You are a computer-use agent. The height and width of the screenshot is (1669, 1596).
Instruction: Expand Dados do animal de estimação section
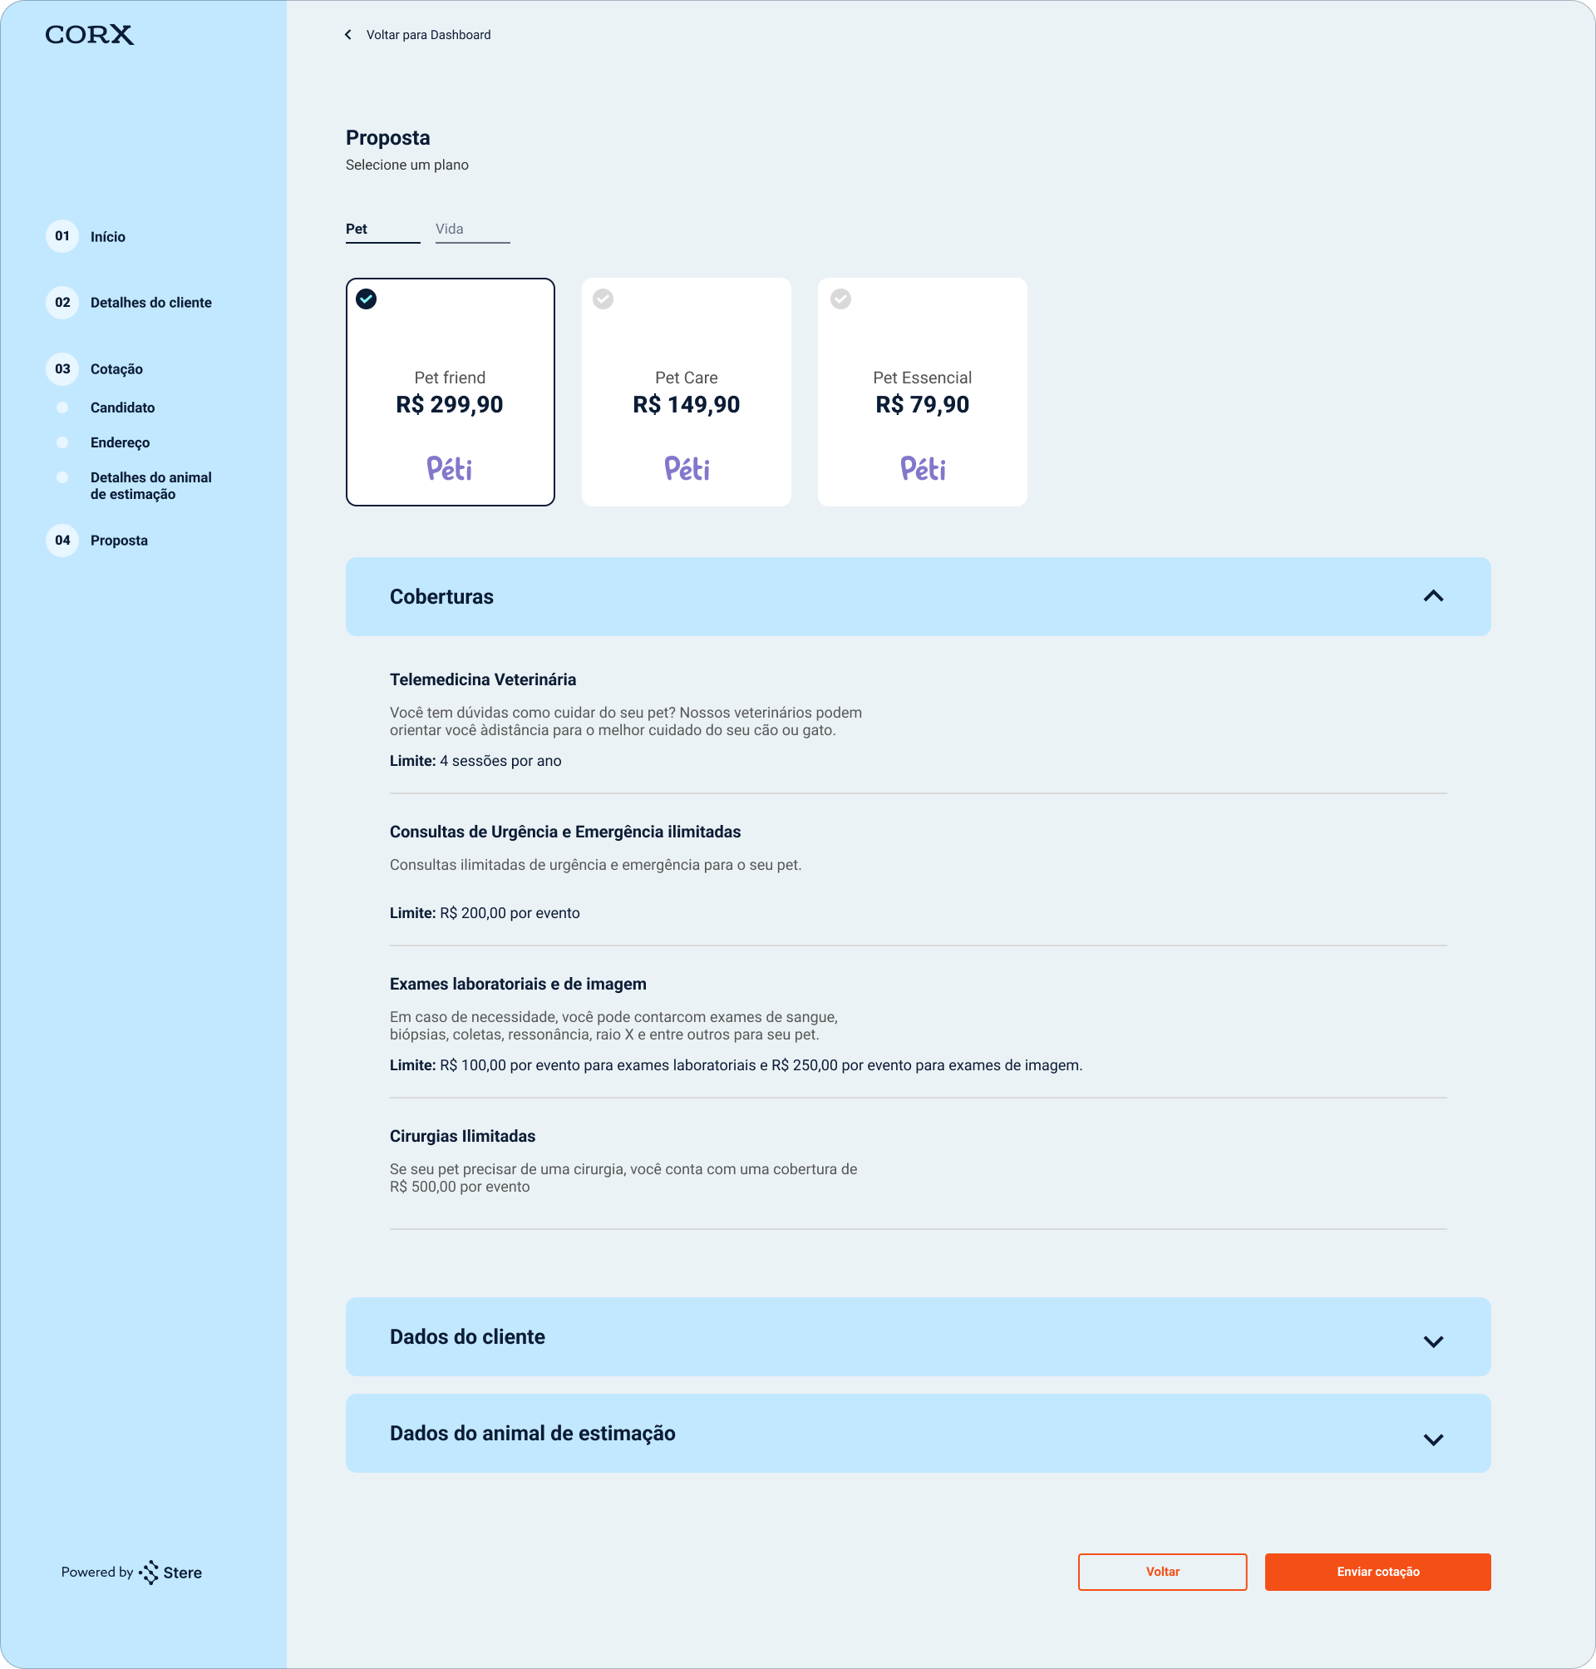[x=917, y=1434]
